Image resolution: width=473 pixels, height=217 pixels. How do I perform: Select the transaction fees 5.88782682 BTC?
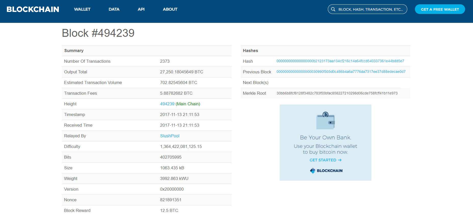click(x=176, y=93)
